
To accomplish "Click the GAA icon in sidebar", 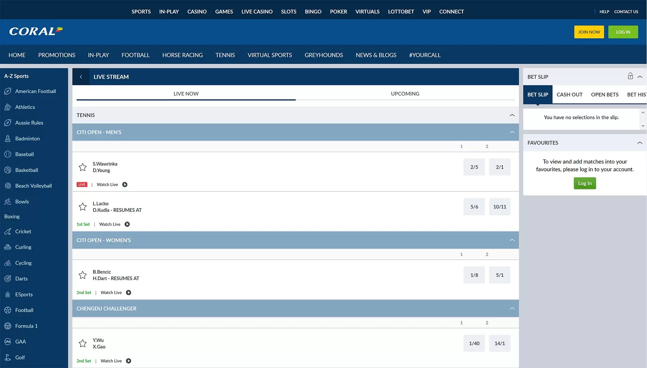I will (x=8, y=342).
